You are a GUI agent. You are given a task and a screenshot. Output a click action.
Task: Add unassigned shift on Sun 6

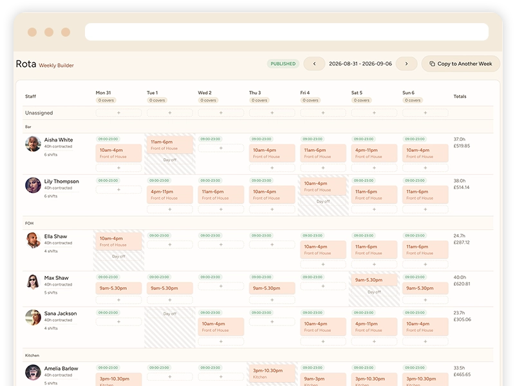point(425,113)
